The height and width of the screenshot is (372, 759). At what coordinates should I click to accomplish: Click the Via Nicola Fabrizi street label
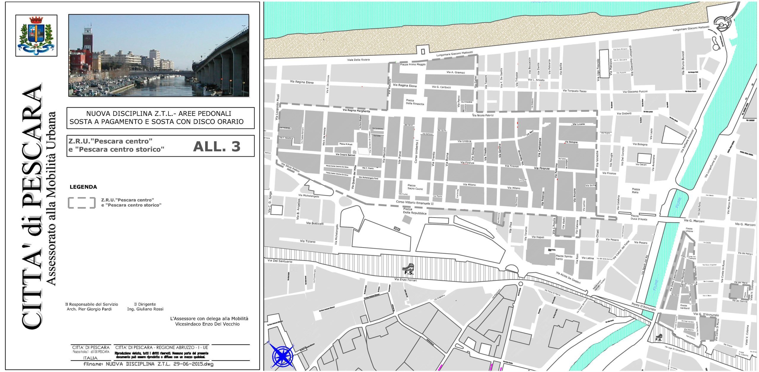click(x=483, y=115)
